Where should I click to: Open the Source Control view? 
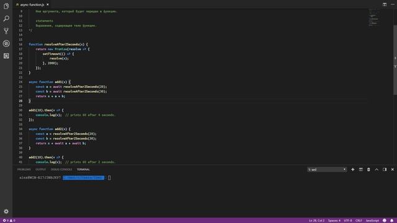6,31
